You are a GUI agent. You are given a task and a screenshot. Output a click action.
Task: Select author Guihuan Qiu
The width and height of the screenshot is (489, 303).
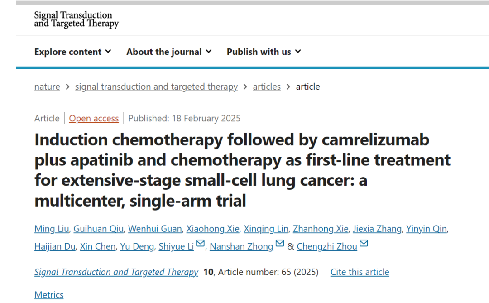(99, 229)
